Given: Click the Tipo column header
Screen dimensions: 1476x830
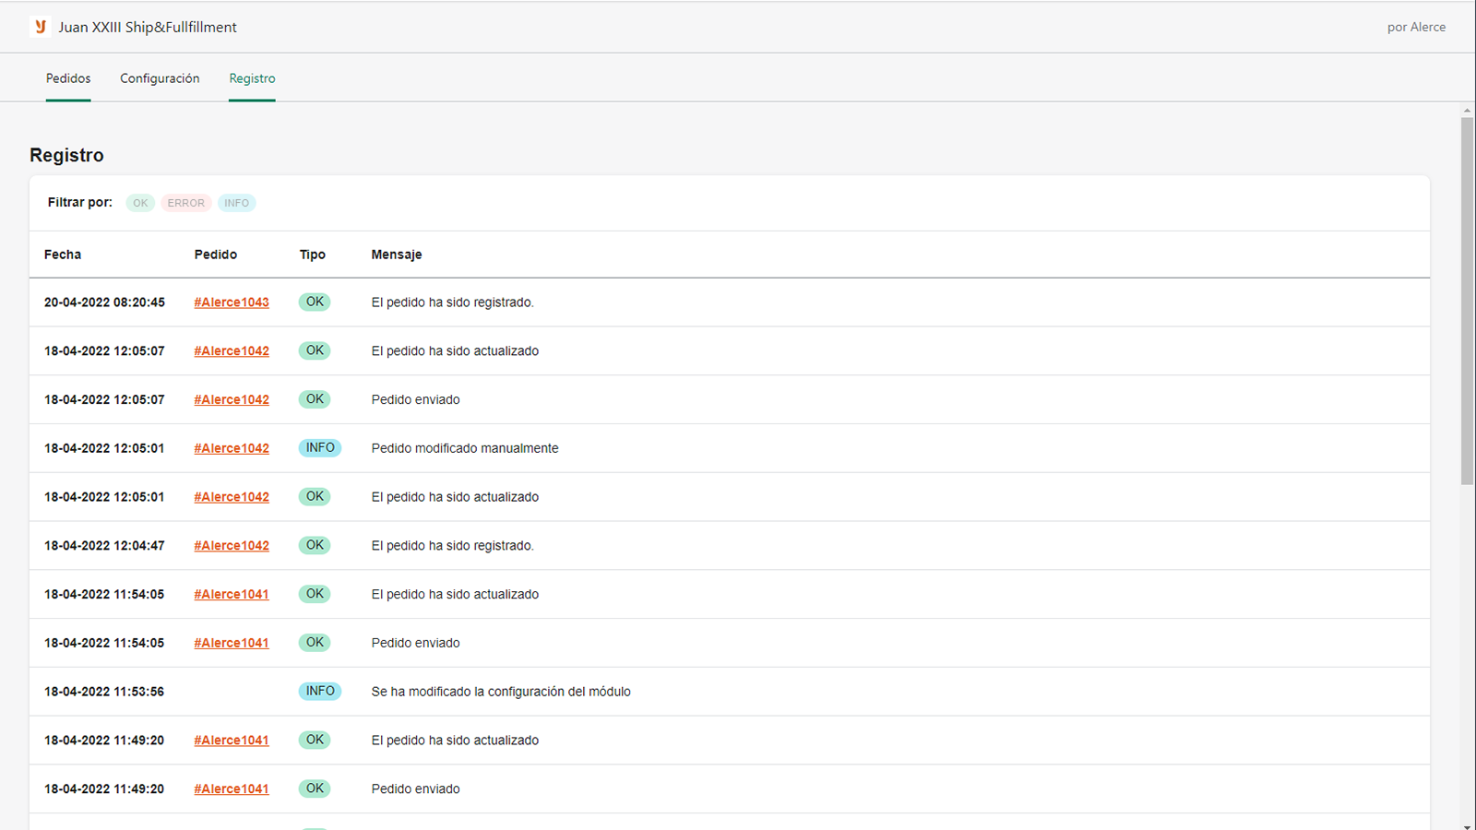Looking at the screenshot, I should coord(313,255).
